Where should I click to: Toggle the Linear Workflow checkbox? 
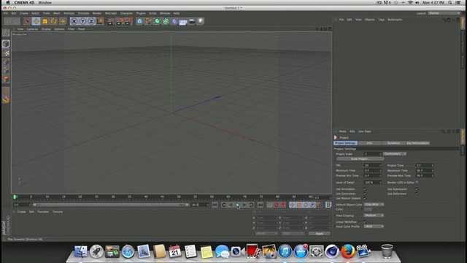click(x=365, y=222)
